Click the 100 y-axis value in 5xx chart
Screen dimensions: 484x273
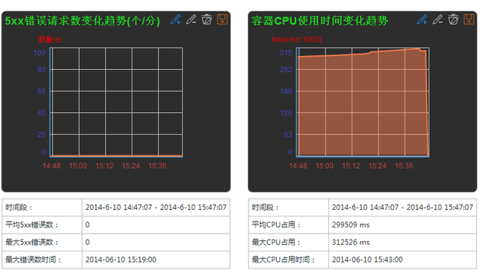39,53
